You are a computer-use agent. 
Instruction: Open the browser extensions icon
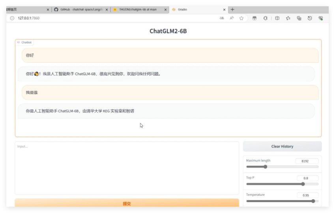(x=265, y=18)
